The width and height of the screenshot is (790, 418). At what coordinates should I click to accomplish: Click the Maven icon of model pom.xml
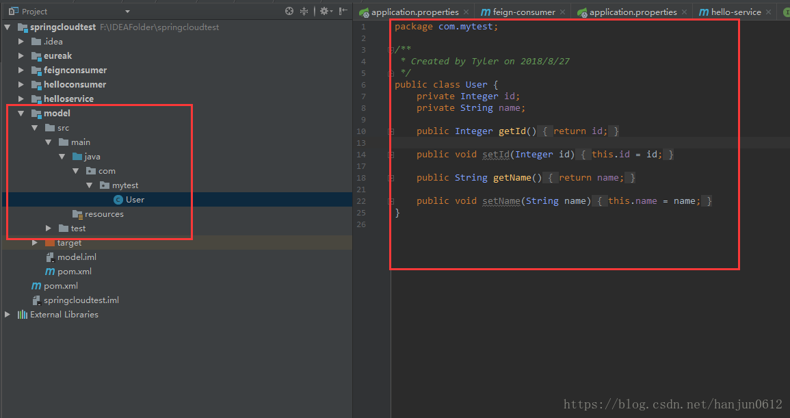tap(50, 272)
